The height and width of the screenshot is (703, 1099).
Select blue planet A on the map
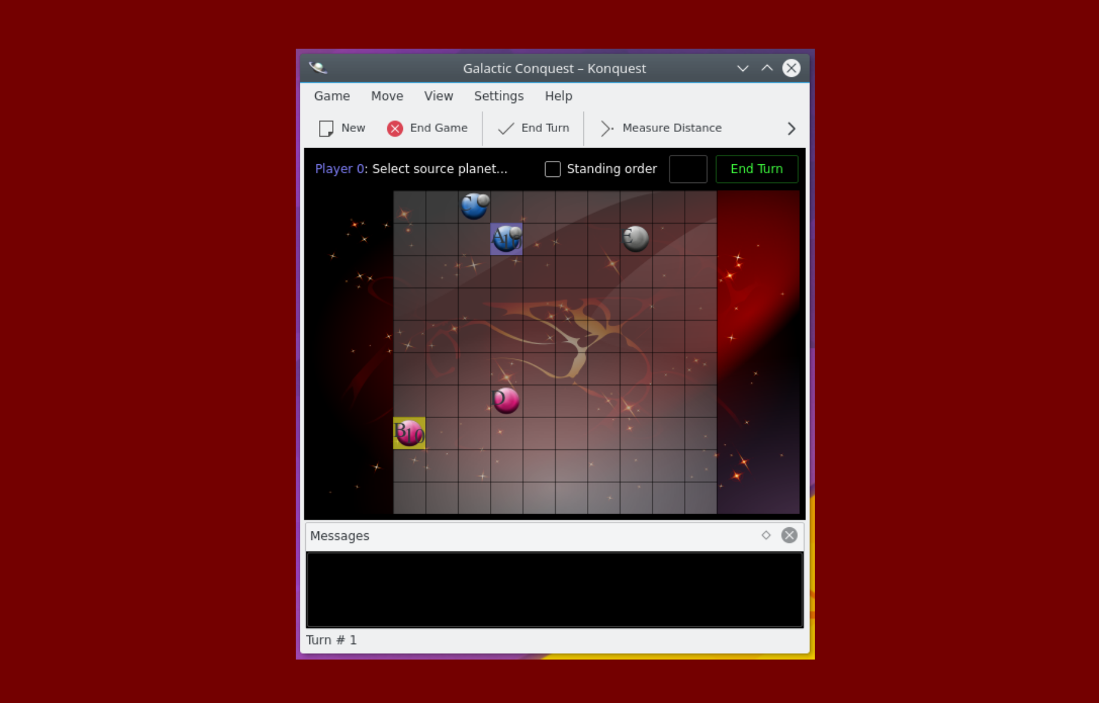click(507, 239)
